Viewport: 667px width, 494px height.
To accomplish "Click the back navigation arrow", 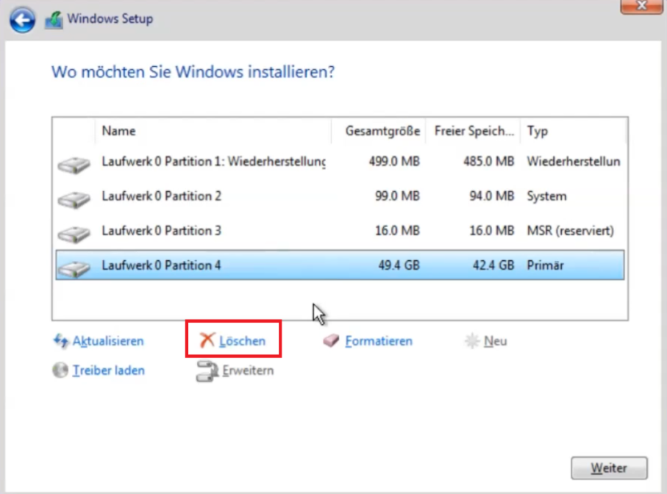I will pos(21,19).
